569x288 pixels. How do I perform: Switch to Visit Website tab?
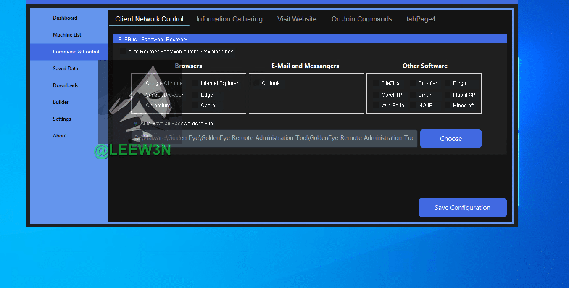pyautogui.click(x=297, y=19)
